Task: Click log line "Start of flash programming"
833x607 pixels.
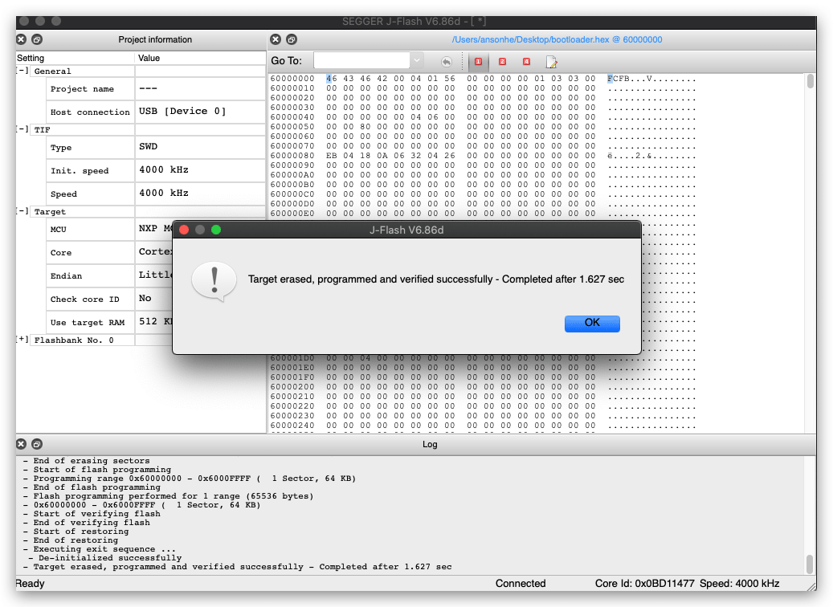Action: coord(102,470)
